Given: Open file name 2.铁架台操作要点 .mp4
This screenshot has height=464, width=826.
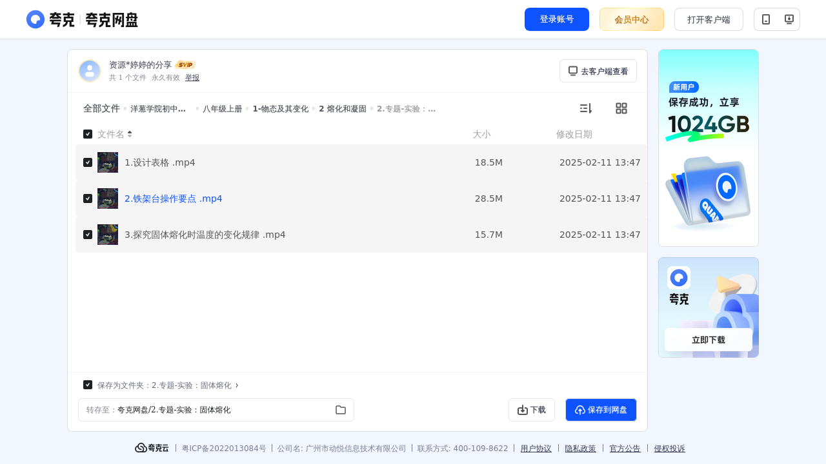Looking at the screenshot, I should click(174, 198).
